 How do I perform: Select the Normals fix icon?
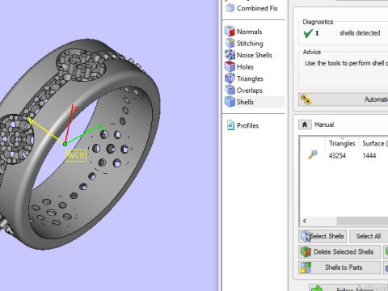pos(230,32)
